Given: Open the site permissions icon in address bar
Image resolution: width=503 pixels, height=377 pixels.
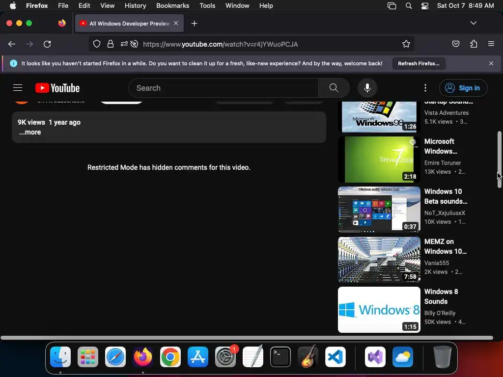Looking at the screenshot, I should (124, 44).
